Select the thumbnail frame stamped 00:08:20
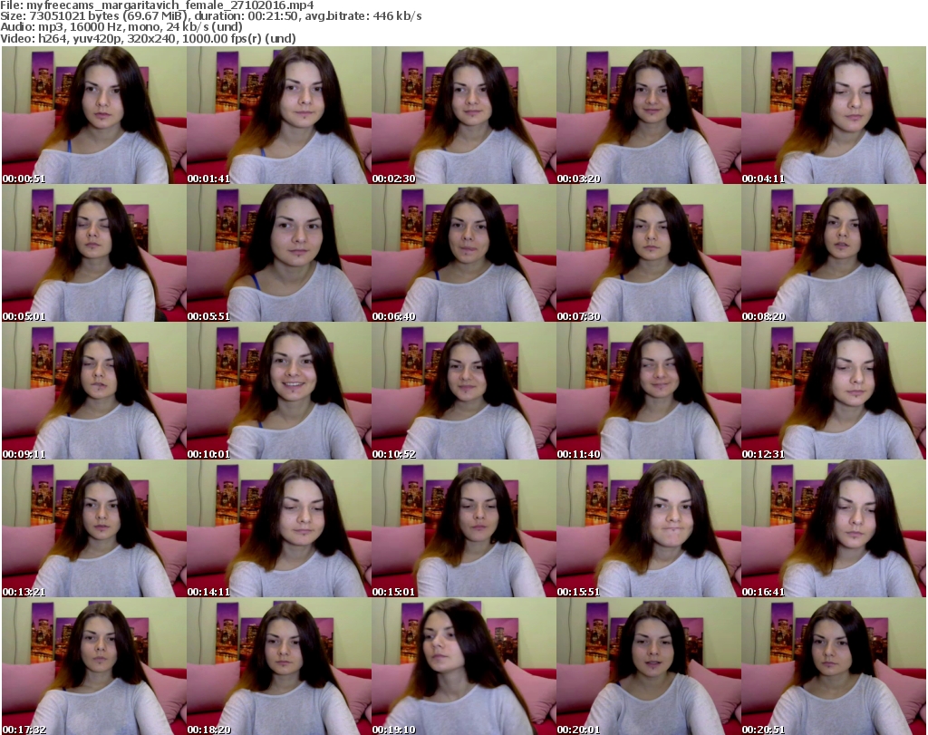 pyautogui.click(x=834, y=253)
